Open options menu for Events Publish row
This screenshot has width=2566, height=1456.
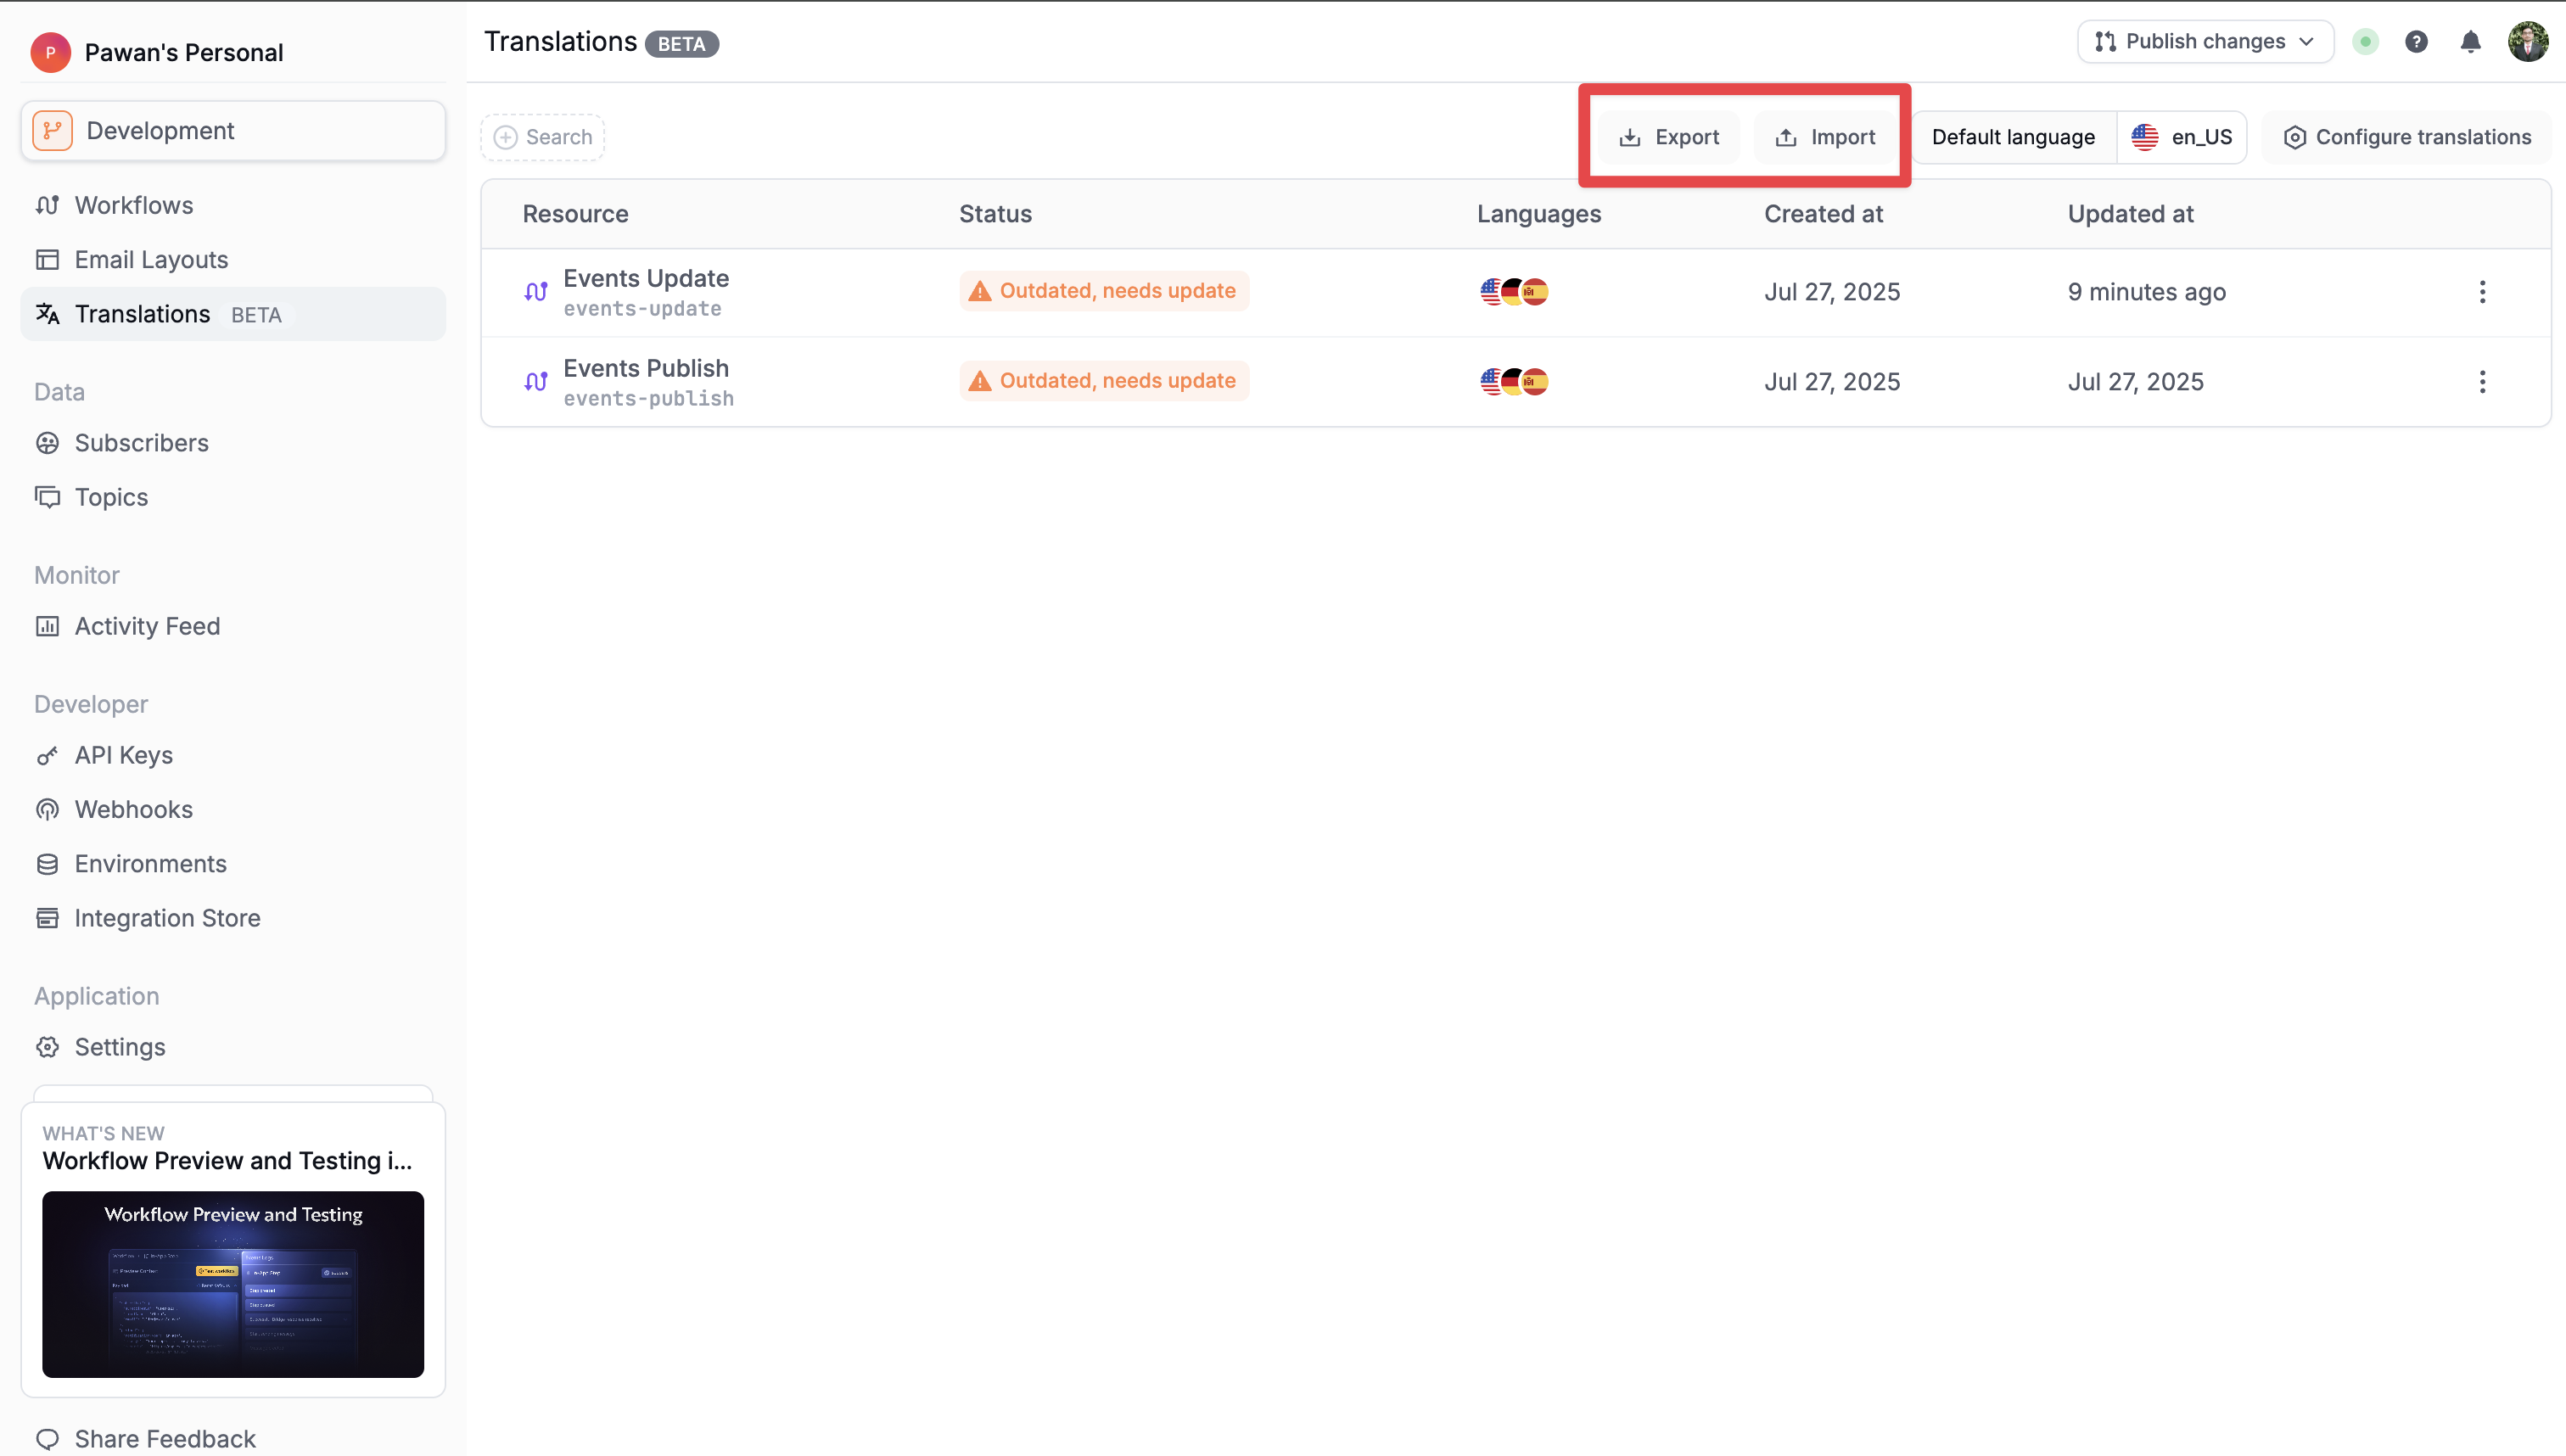(2483, 381)
